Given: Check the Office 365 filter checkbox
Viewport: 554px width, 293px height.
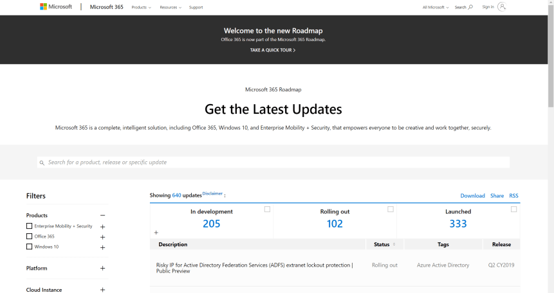Looking at the screenshot, I should [29, 236].
